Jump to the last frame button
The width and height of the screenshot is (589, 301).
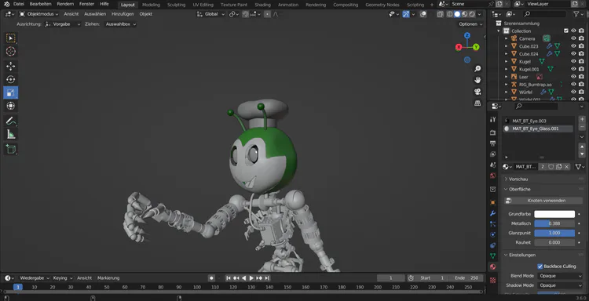point(267,278)
